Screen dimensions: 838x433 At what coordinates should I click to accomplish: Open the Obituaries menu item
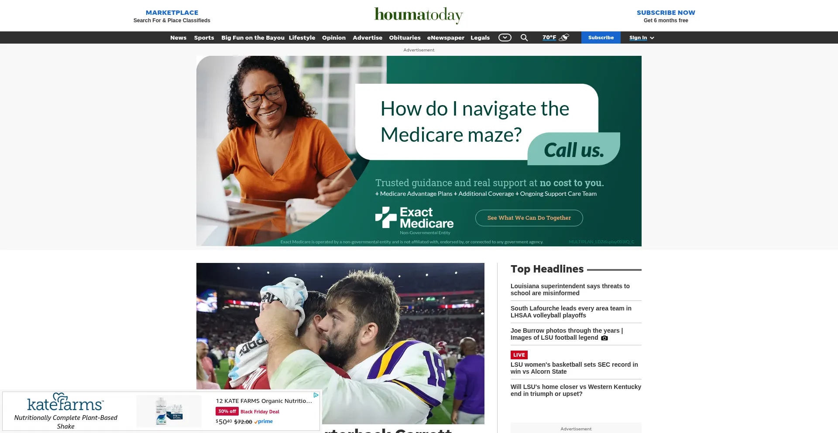pyautogui.click(x=405, y=38)
